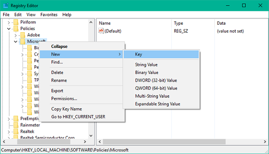The width and height of the screenshot is (269, 154).
Task: Click values pane scroll left arrow
Action: pyautogui.click(x=100, y=142)
